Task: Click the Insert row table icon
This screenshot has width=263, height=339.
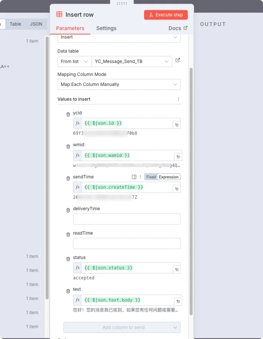Action: [x=59, y=14]
